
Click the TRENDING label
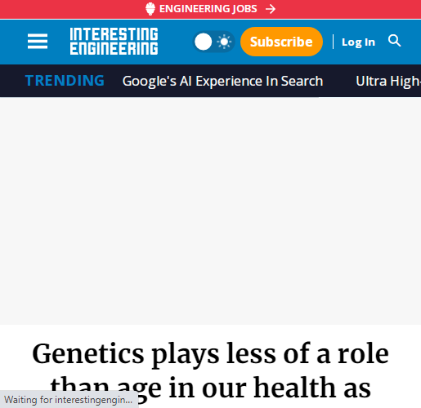pyautogui.click(x=65, y=81)
